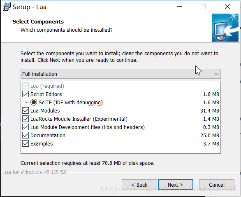Open the Full installation dropdown
The width and height of the screenshot is (241, 197).
pos(120,74)
